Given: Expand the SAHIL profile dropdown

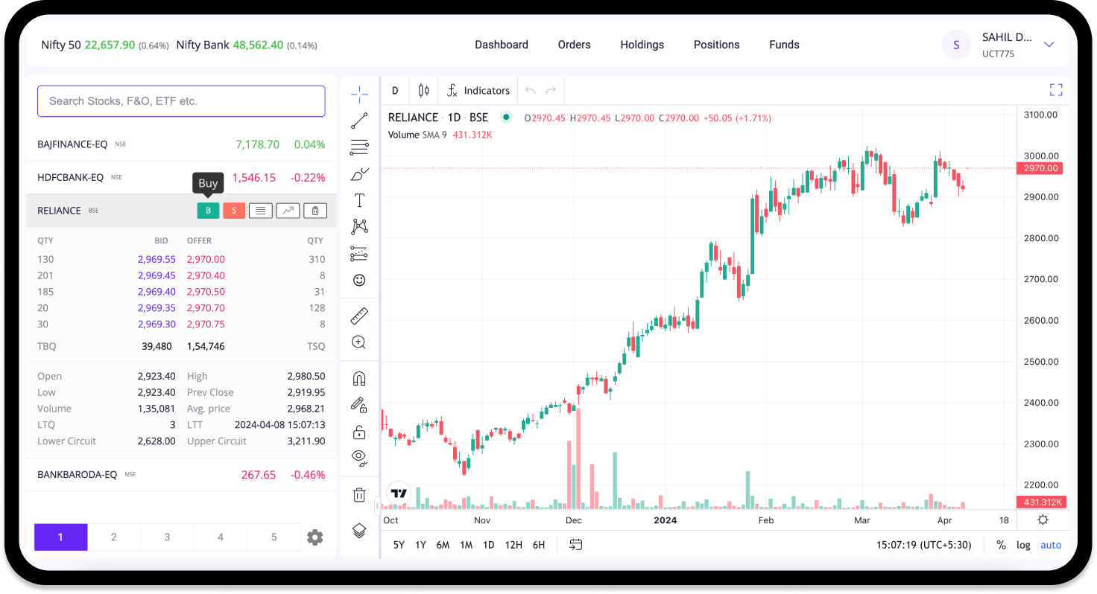Looking at the screenshot, I should pyautogui.click(x=1049, y=44).
